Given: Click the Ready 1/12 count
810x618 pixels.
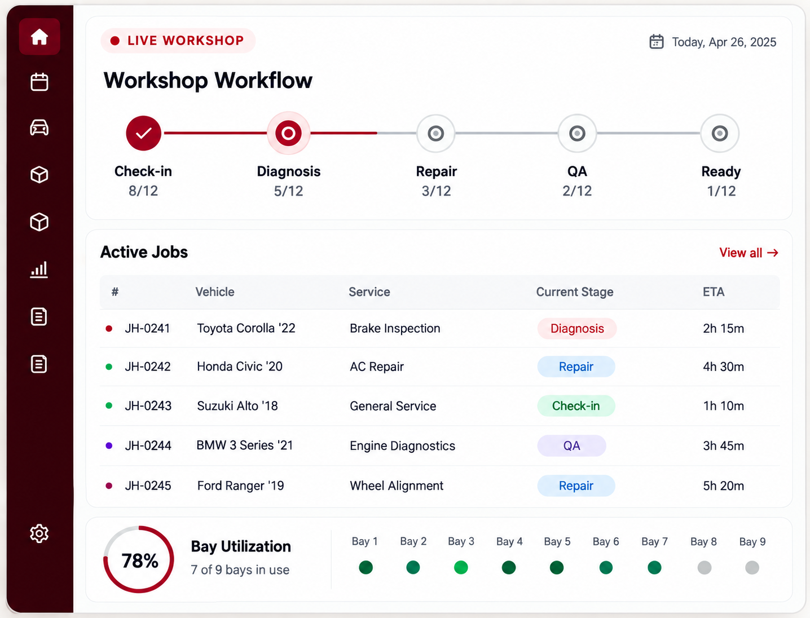Looking at the screenshot, I should [x=721, y=191].
